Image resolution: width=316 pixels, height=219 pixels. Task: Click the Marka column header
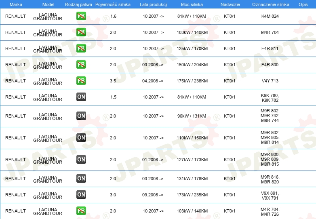(16, 4)
